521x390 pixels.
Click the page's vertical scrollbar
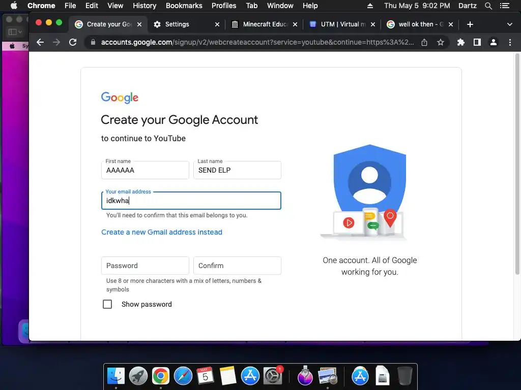(517, 164)
